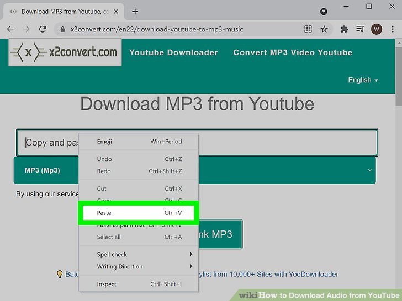Viewport: 402px width, 301px height.
Task: Choose Paste in the context menu
Action: point(139,213)
